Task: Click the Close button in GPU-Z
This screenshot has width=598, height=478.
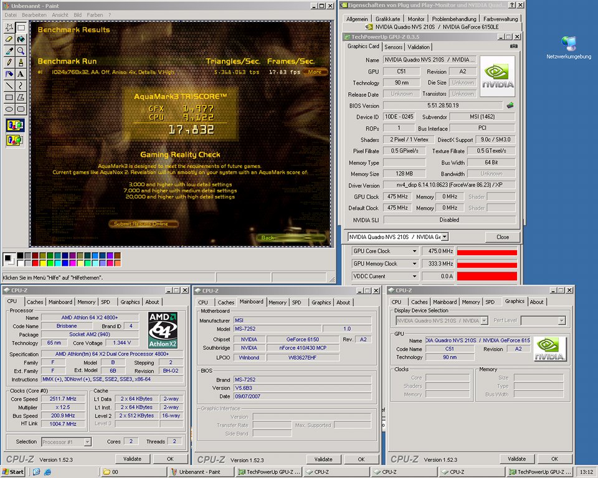Action: [x=502, y=237]
